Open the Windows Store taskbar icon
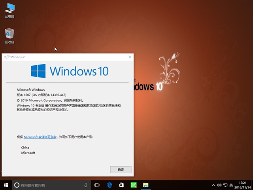Image resolution: width=253 pixels, height=190 pixels. (x=122, y=185)
